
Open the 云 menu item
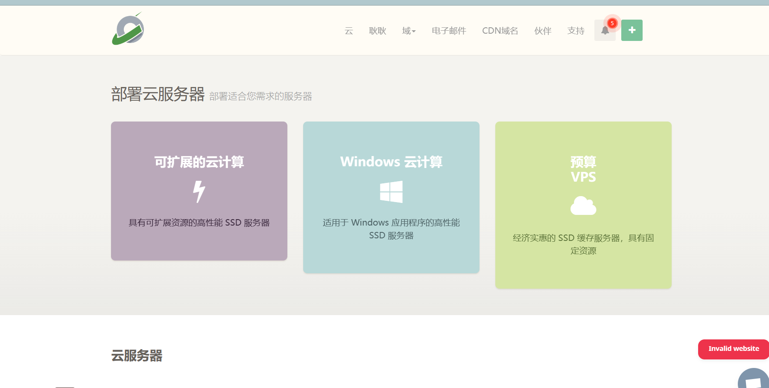click(349, 31)
